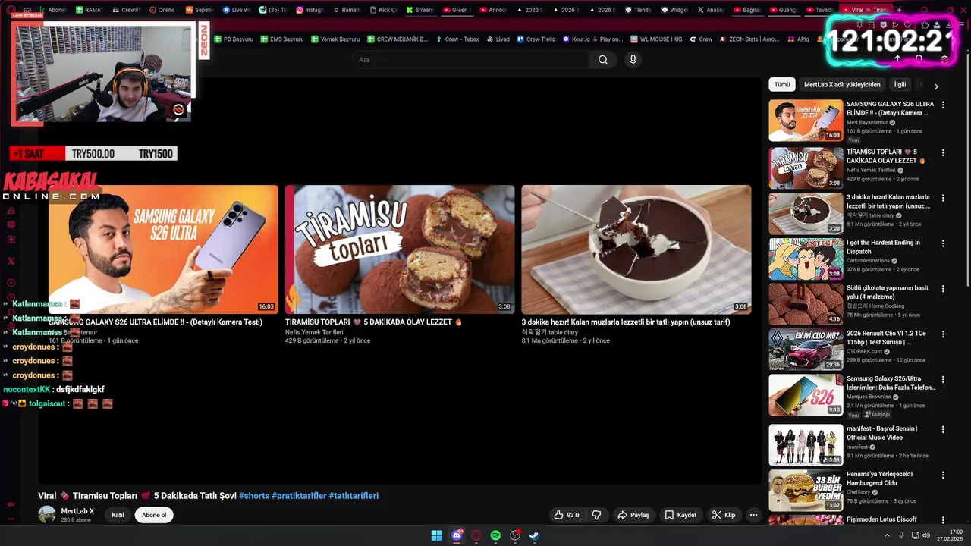971x546 pixels.
Task: Open more actions for manifest Başrol Sensin video
Action: tap(943, 429)
